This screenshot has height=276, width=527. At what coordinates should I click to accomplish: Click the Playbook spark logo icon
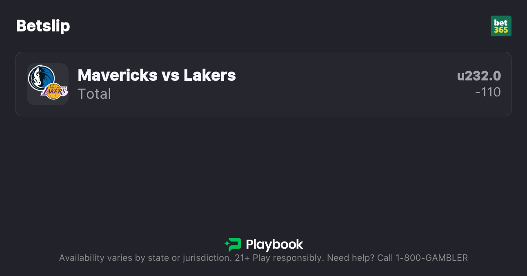[x=233, y=244]
